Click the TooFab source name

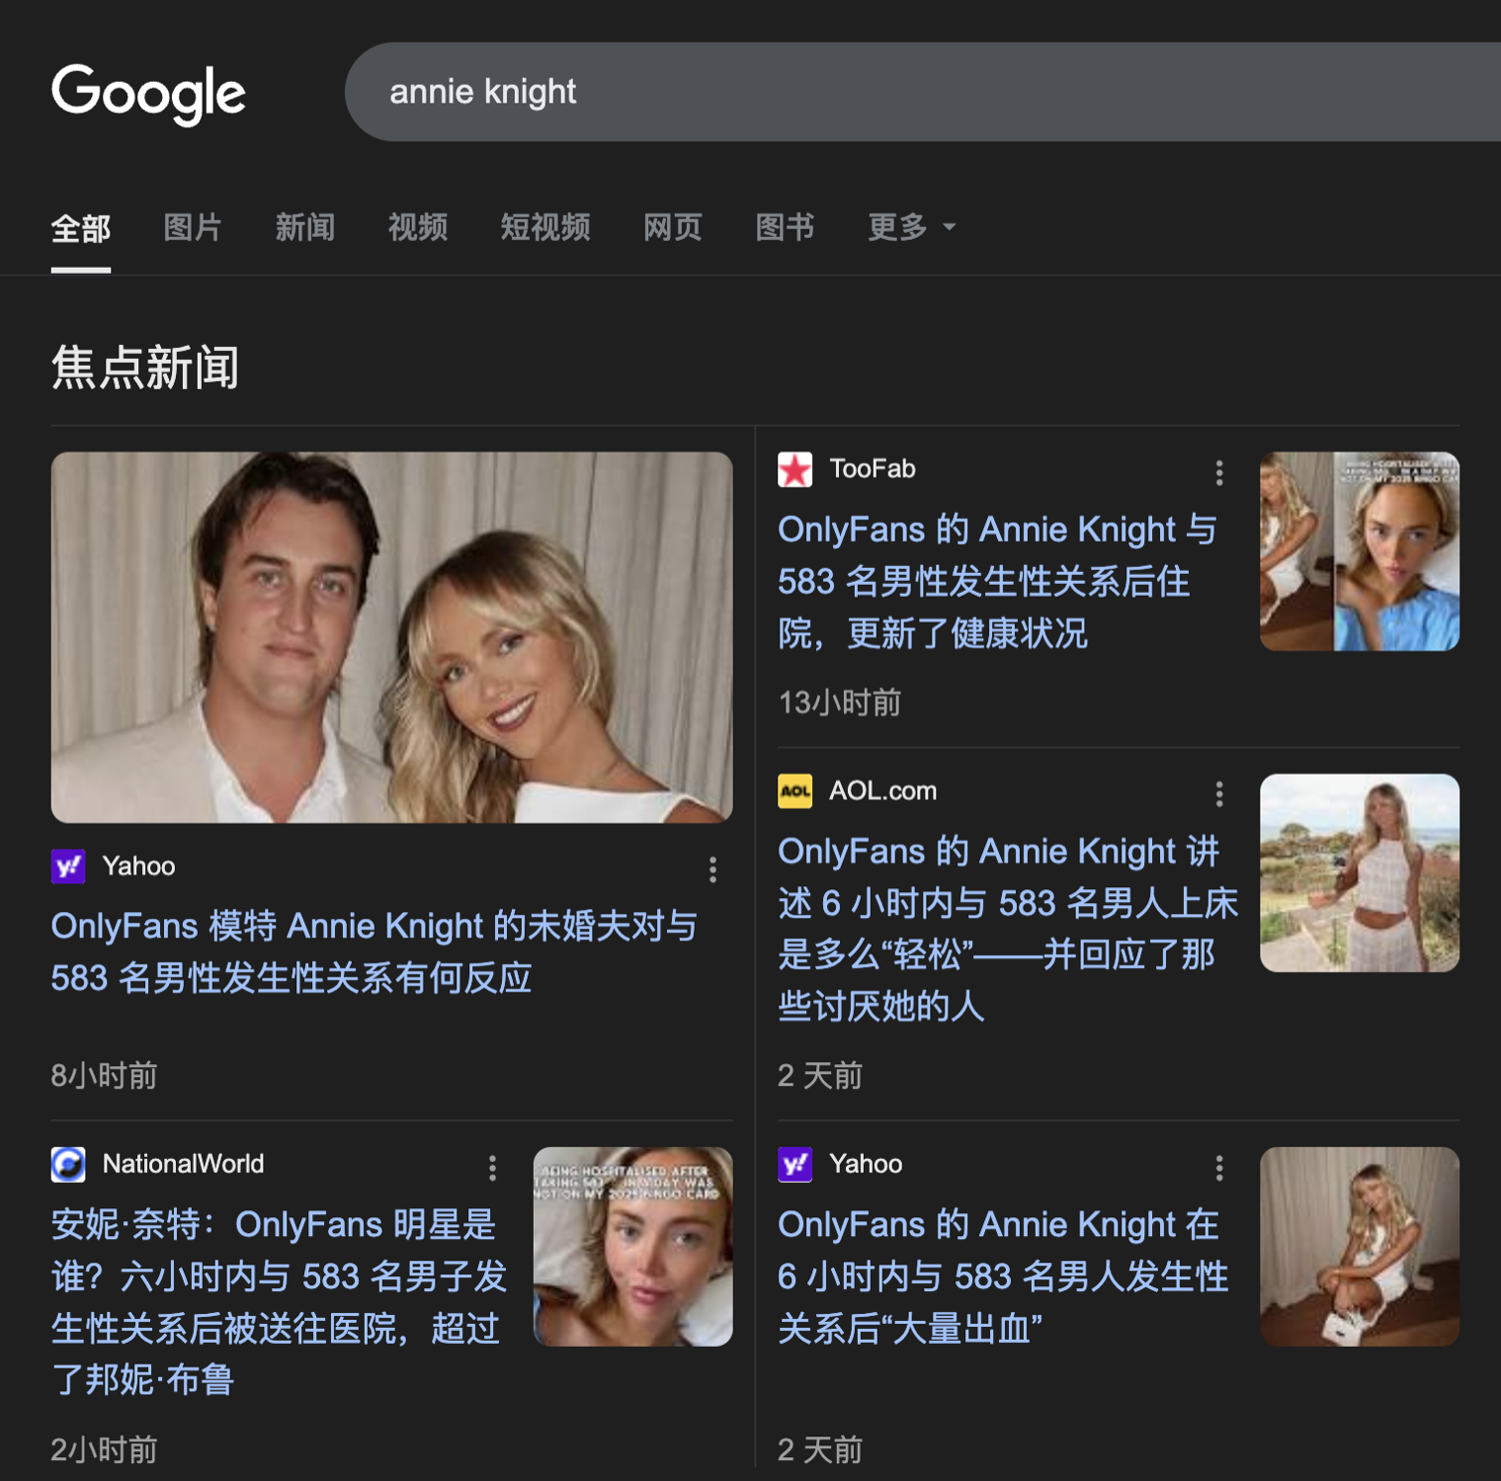873,469
